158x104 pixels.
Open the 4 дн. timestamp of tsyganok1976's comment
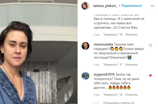(x=97, y=95)
